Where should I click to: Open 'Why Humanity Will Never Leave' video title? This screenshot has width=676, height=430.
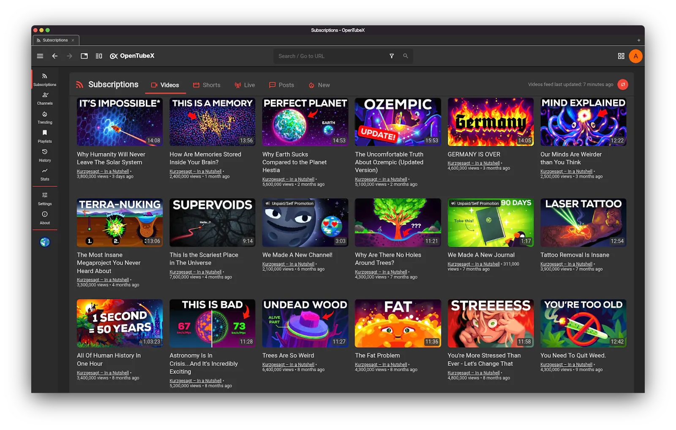pos(111,158)
